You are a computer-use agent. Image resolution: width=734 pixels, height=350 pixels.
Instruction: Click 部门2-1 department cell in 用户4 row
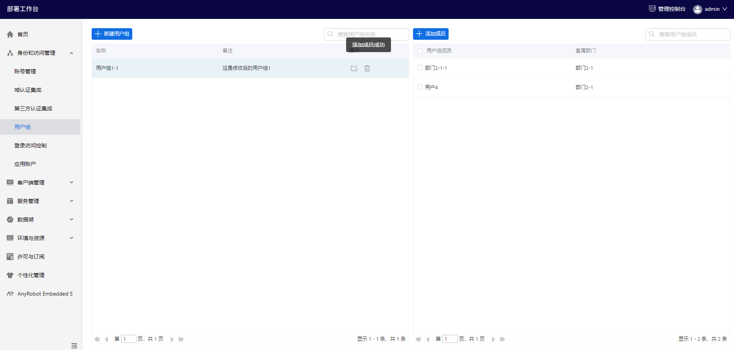(x=584, y=87)
